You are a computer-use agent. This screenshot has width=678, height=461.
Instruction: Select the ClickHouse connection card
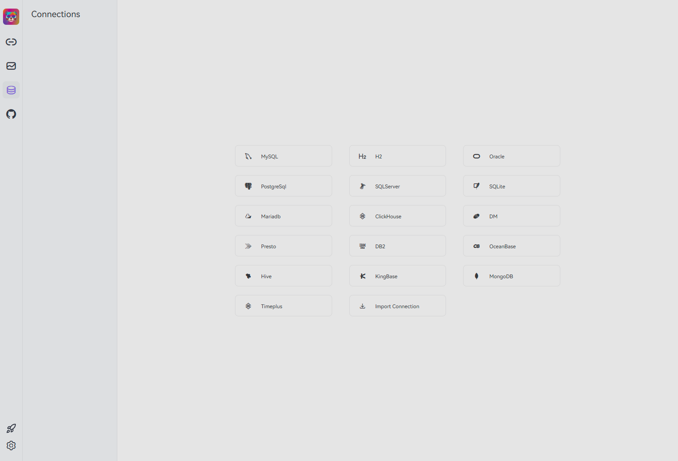pyautogui.click(x=398, y=216)
